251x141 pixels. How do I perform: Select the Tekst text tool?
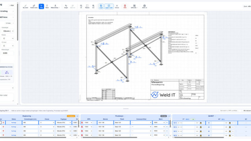(x=47, y=6)
